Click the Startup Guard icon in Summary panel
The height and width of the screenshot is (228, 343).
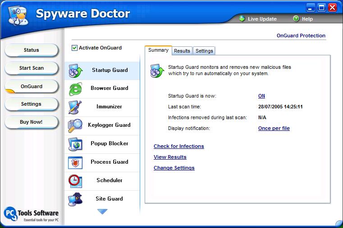tap(157, 71)
